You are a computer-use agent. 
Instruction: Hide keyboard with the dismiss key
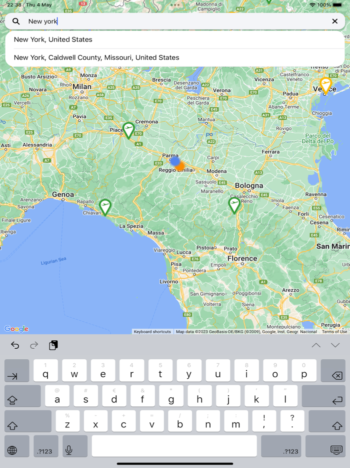click(325, 446)
